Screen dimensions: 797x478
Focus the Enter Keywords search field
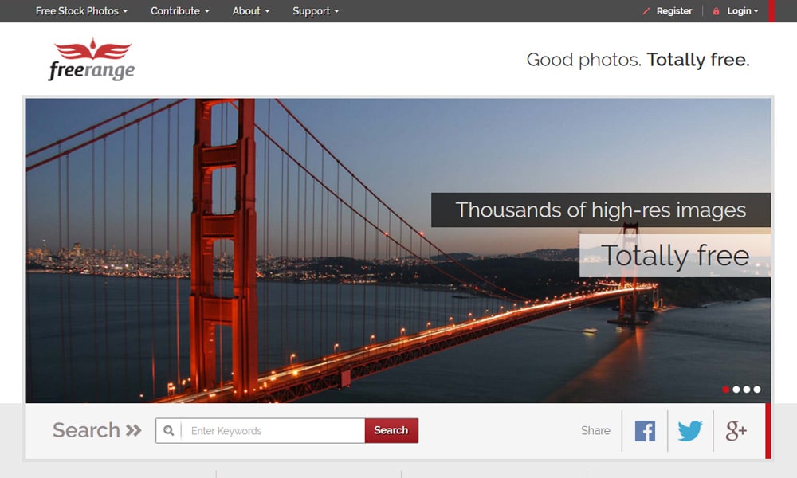(x=273, y=431)
